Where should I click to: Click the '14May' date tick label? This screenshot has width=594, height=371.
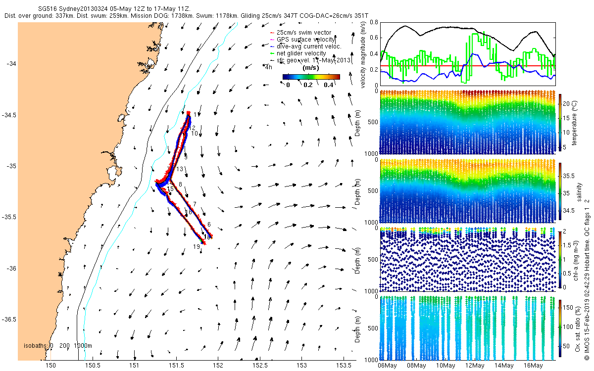(x=504, y=366)
